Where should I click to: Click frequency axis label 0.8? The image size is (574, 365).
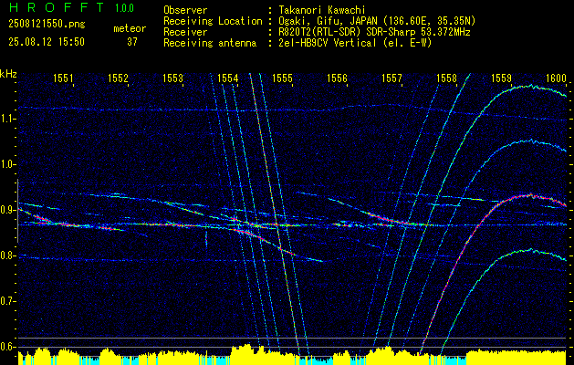pyautogui.click(x=7, y=255)
